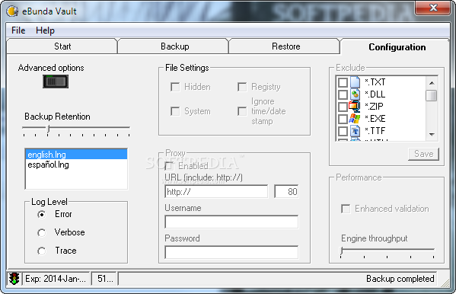Screen dimensions: 456x294
Task: Select the Error log level
Action: (x=42, y=215)
